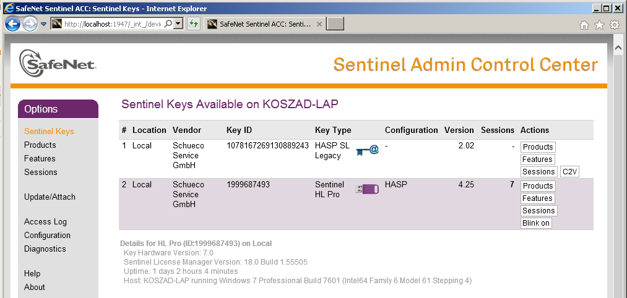Image resolution: width=627 pixels, height=298 pixels.
Task: Open the Access Log sidebar link
Action: 45,221
